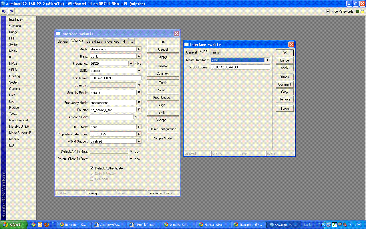
Task: Launch Chrome from the quick launch bar
Action: pos(33,225)
